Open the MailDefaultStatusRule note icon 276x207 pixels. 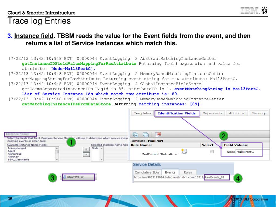pos(184,151)
